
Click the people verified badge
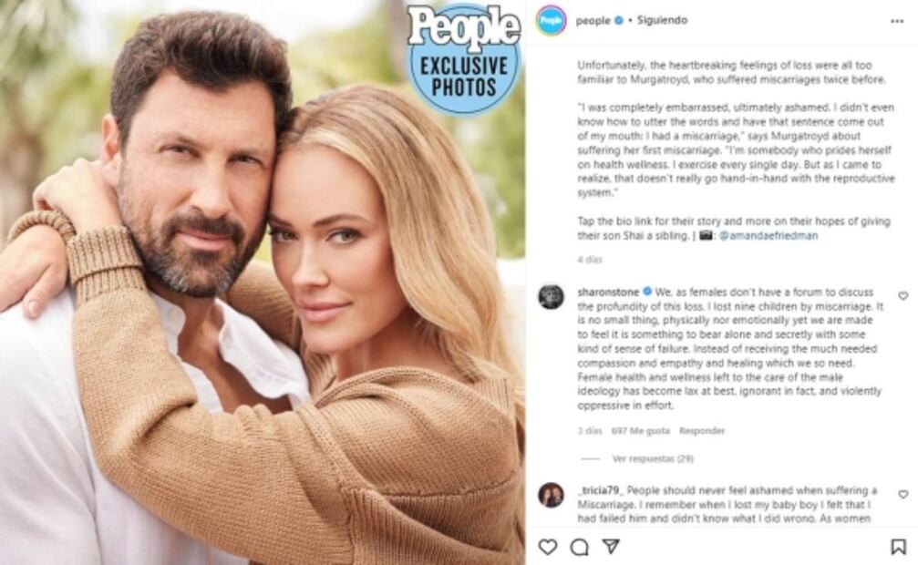click(619, 20)
